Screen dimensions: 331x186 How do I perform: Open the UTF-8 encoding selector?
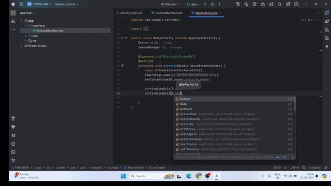point(294,167)
